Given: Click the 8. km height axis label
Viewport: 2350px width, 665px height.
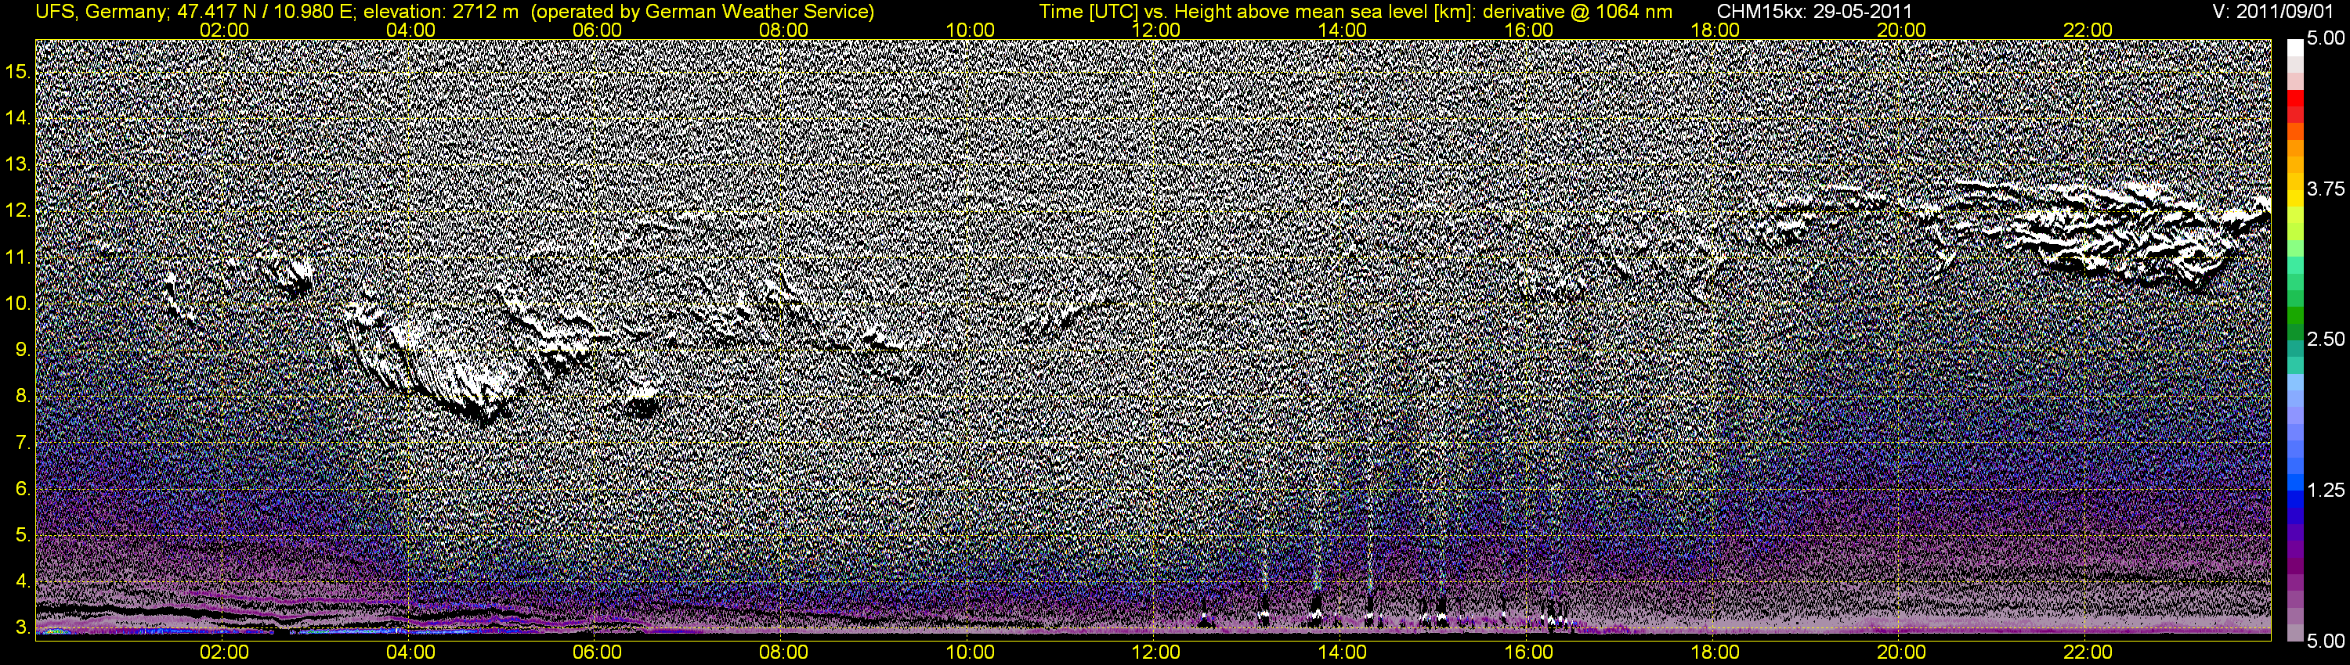Looking at the screenshot, I should (23, 397).
